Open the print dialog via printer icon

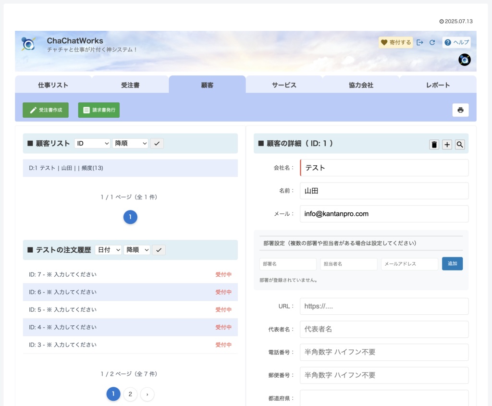tap(460, 110)
